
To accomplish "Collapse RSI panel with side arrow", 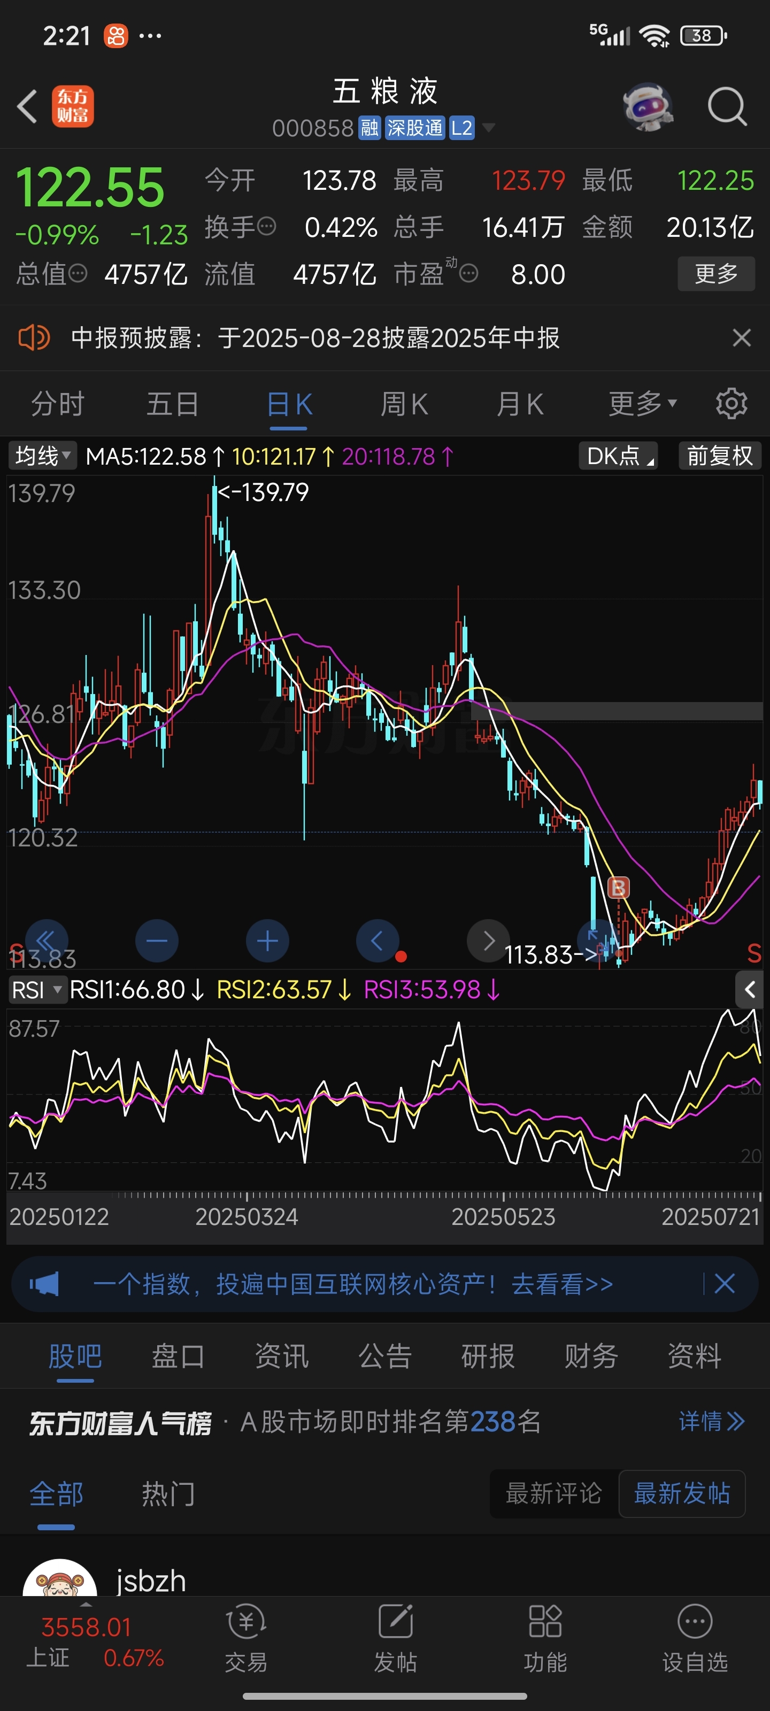I will click(750, 990).
